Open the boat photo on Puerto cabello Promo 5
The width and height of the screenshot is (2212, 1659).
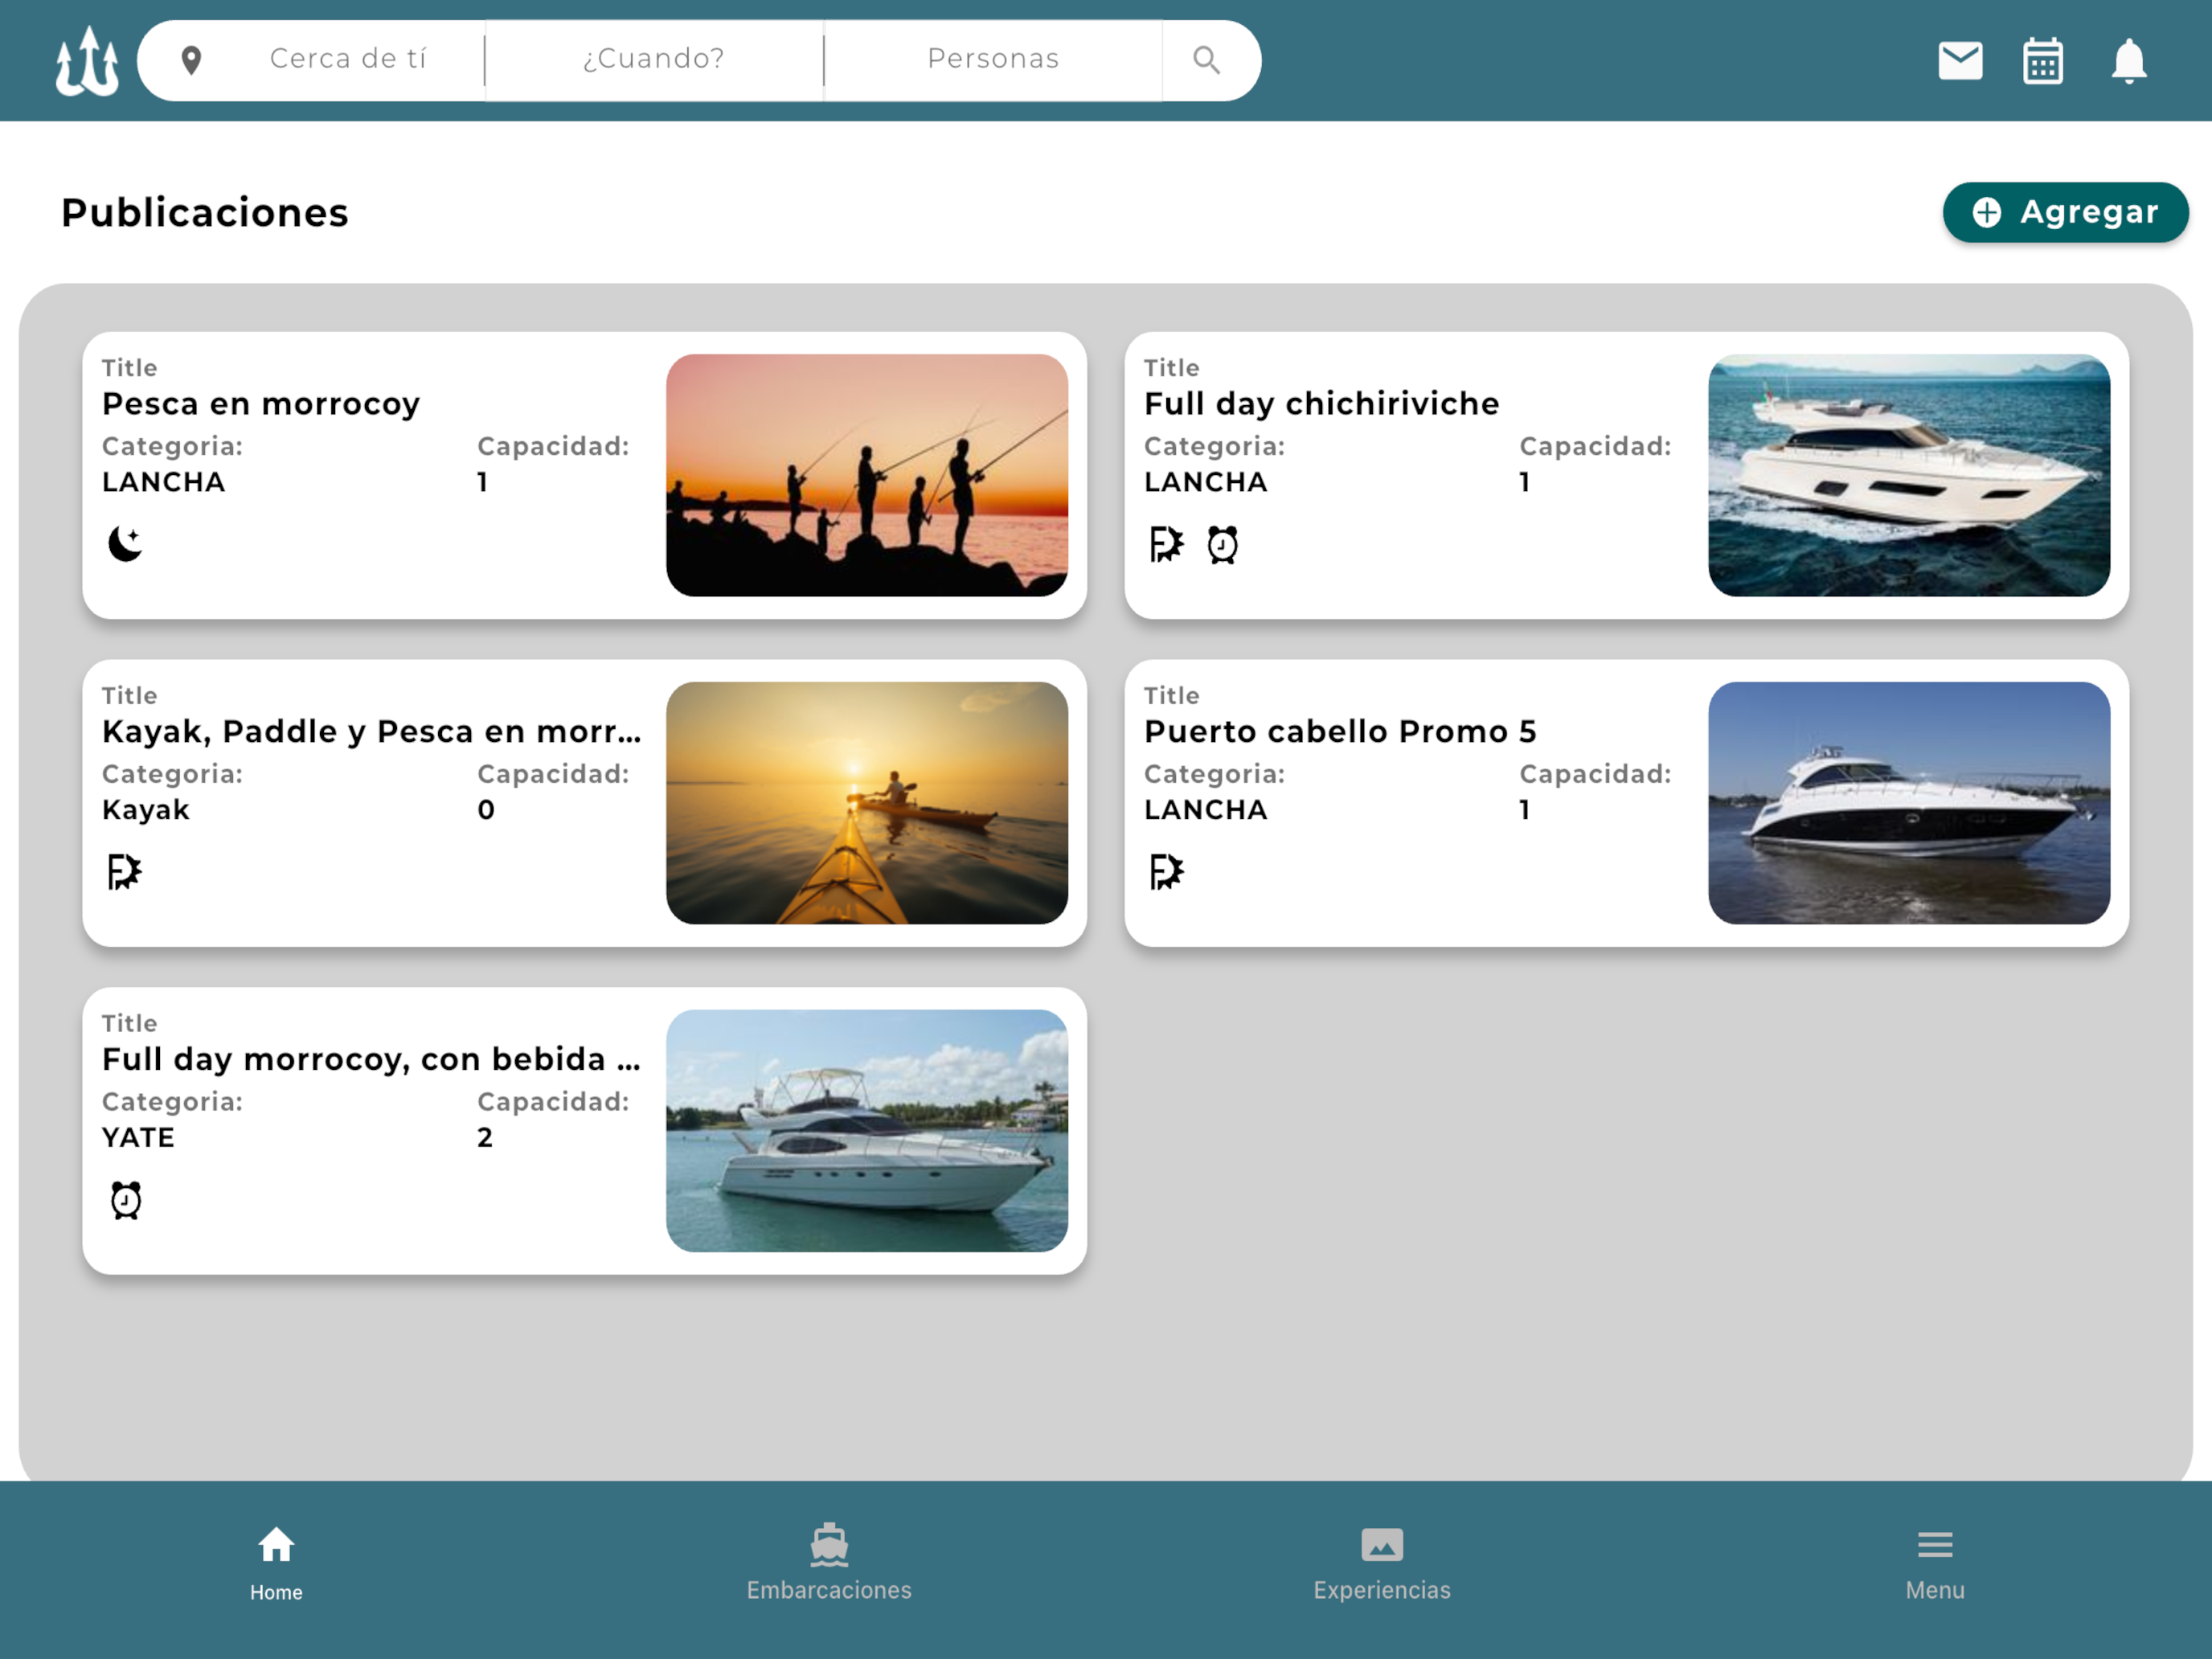coord(1909,803)
